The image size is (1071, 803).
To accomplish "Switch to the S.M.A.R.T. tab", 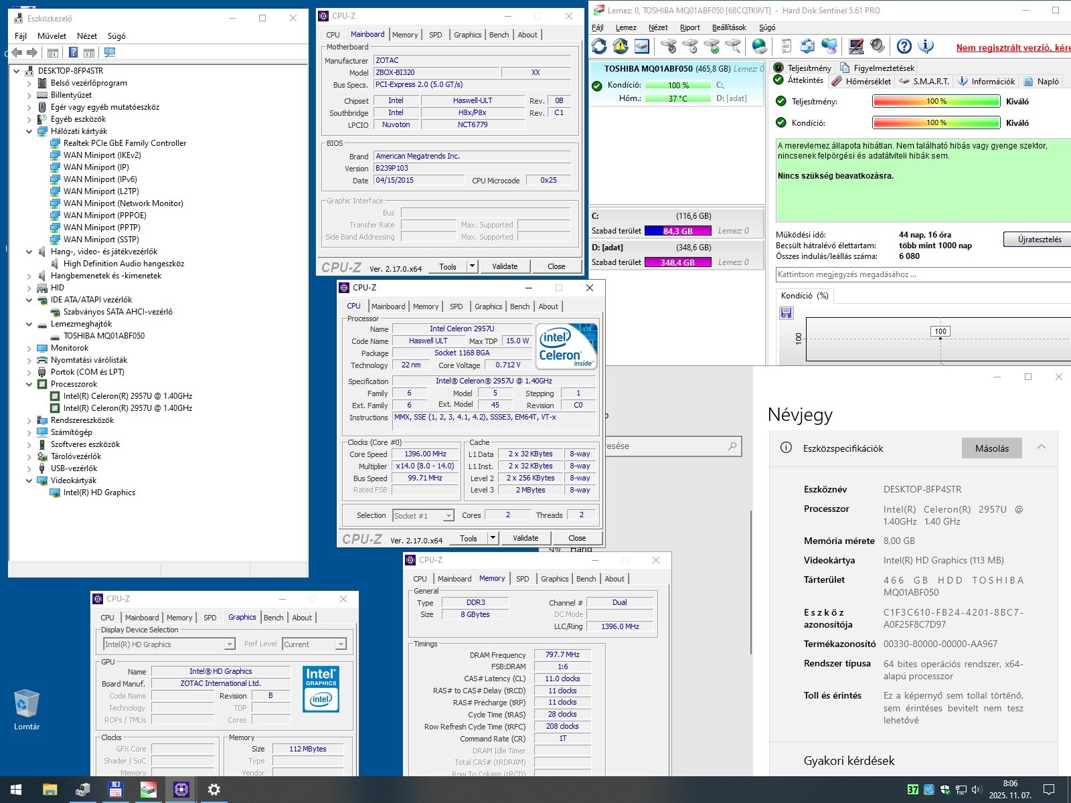I will [925, 81].
